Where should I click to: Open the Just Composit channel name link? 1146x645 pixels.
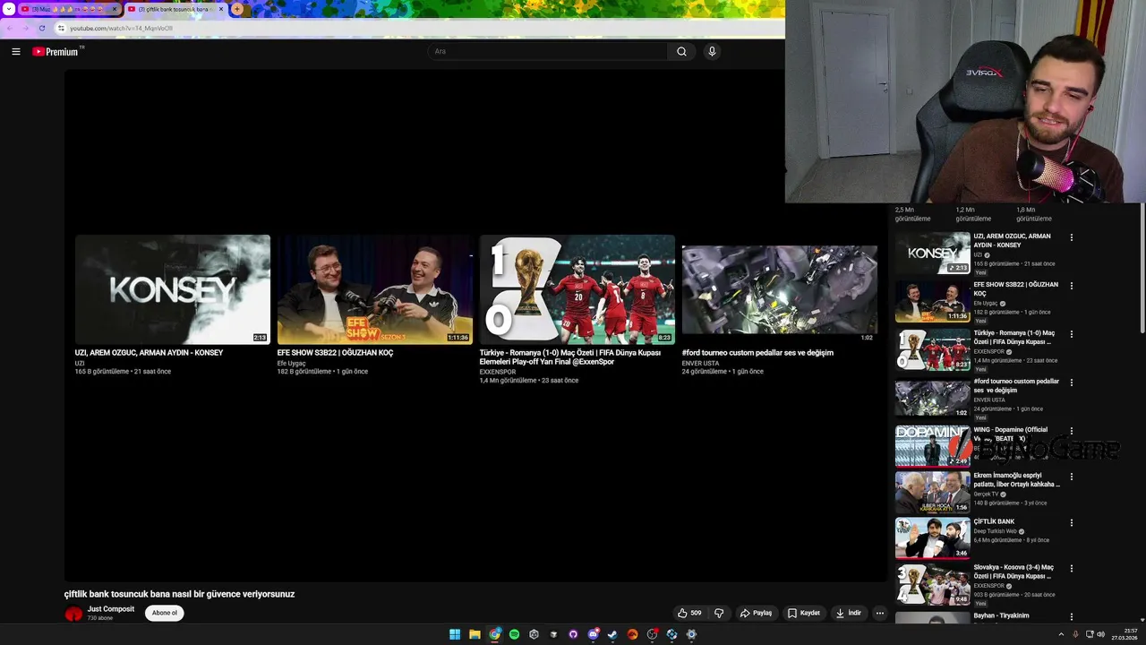coord(111,609)
